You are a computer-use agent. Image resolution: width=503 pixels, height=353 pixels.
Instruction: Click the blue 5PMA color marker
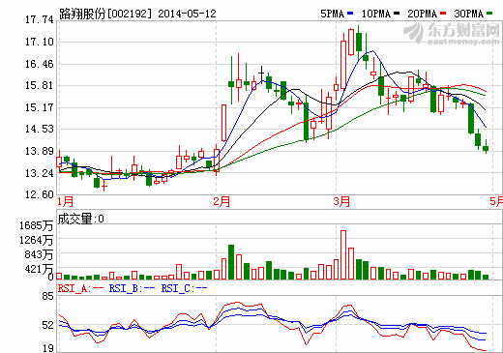pos(350,14)
